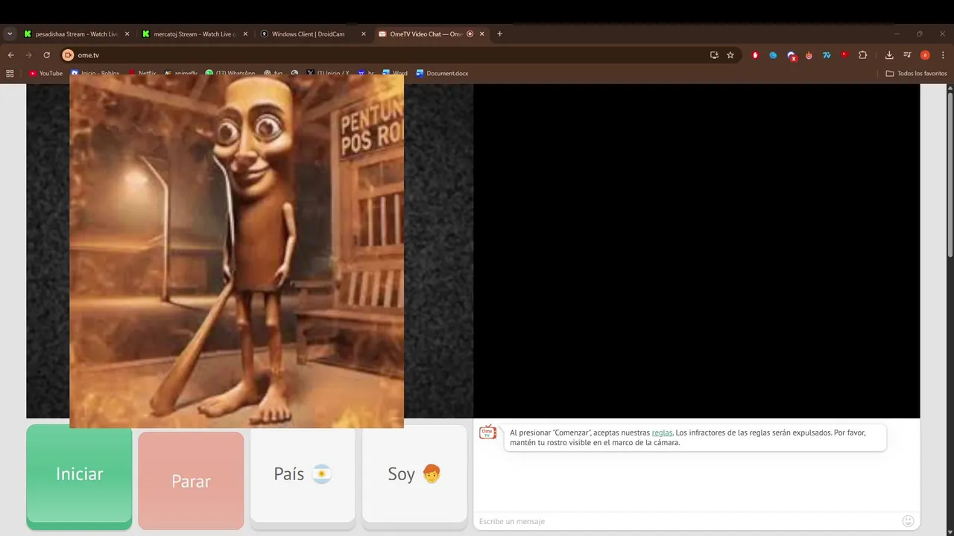Click the black remote video panel
Image resolution: width=954 pixels, height=536 pixels.
pyautogui.click(x=696, y=251)
